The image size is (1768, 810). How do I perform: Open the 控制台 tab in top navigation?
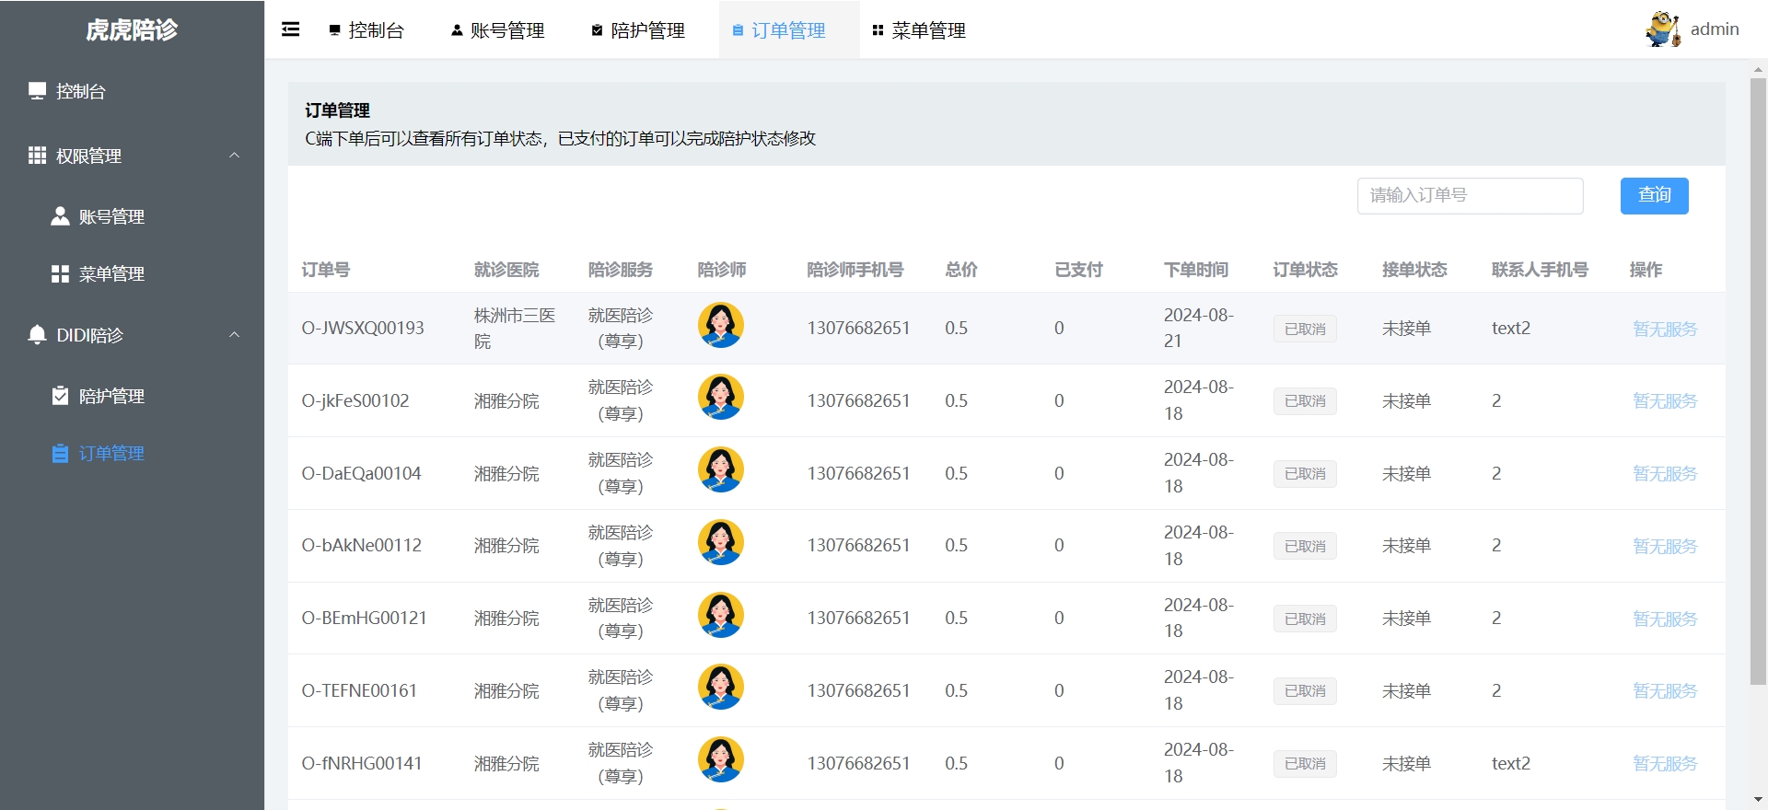pos(367,30)
